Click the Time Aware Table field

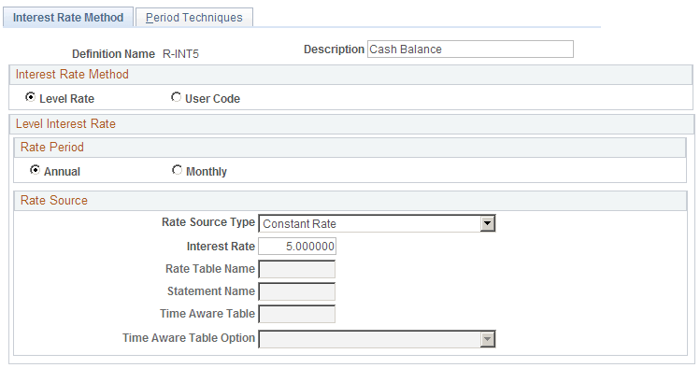(296, 314)
